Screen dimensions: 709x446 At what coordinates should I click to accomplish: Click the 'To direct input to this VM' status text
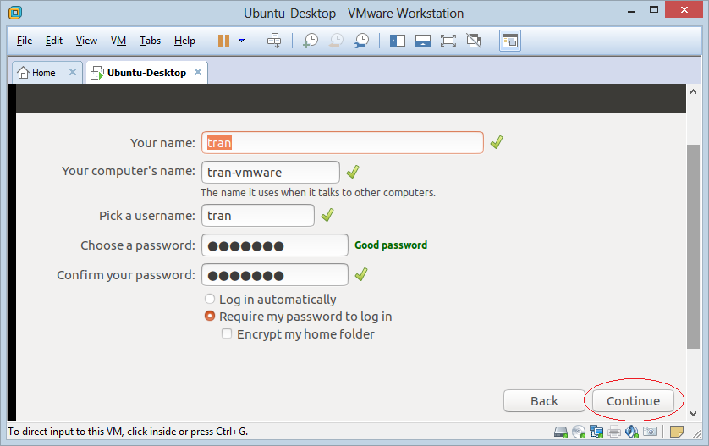pyautogui.click(x=128, y=432)
